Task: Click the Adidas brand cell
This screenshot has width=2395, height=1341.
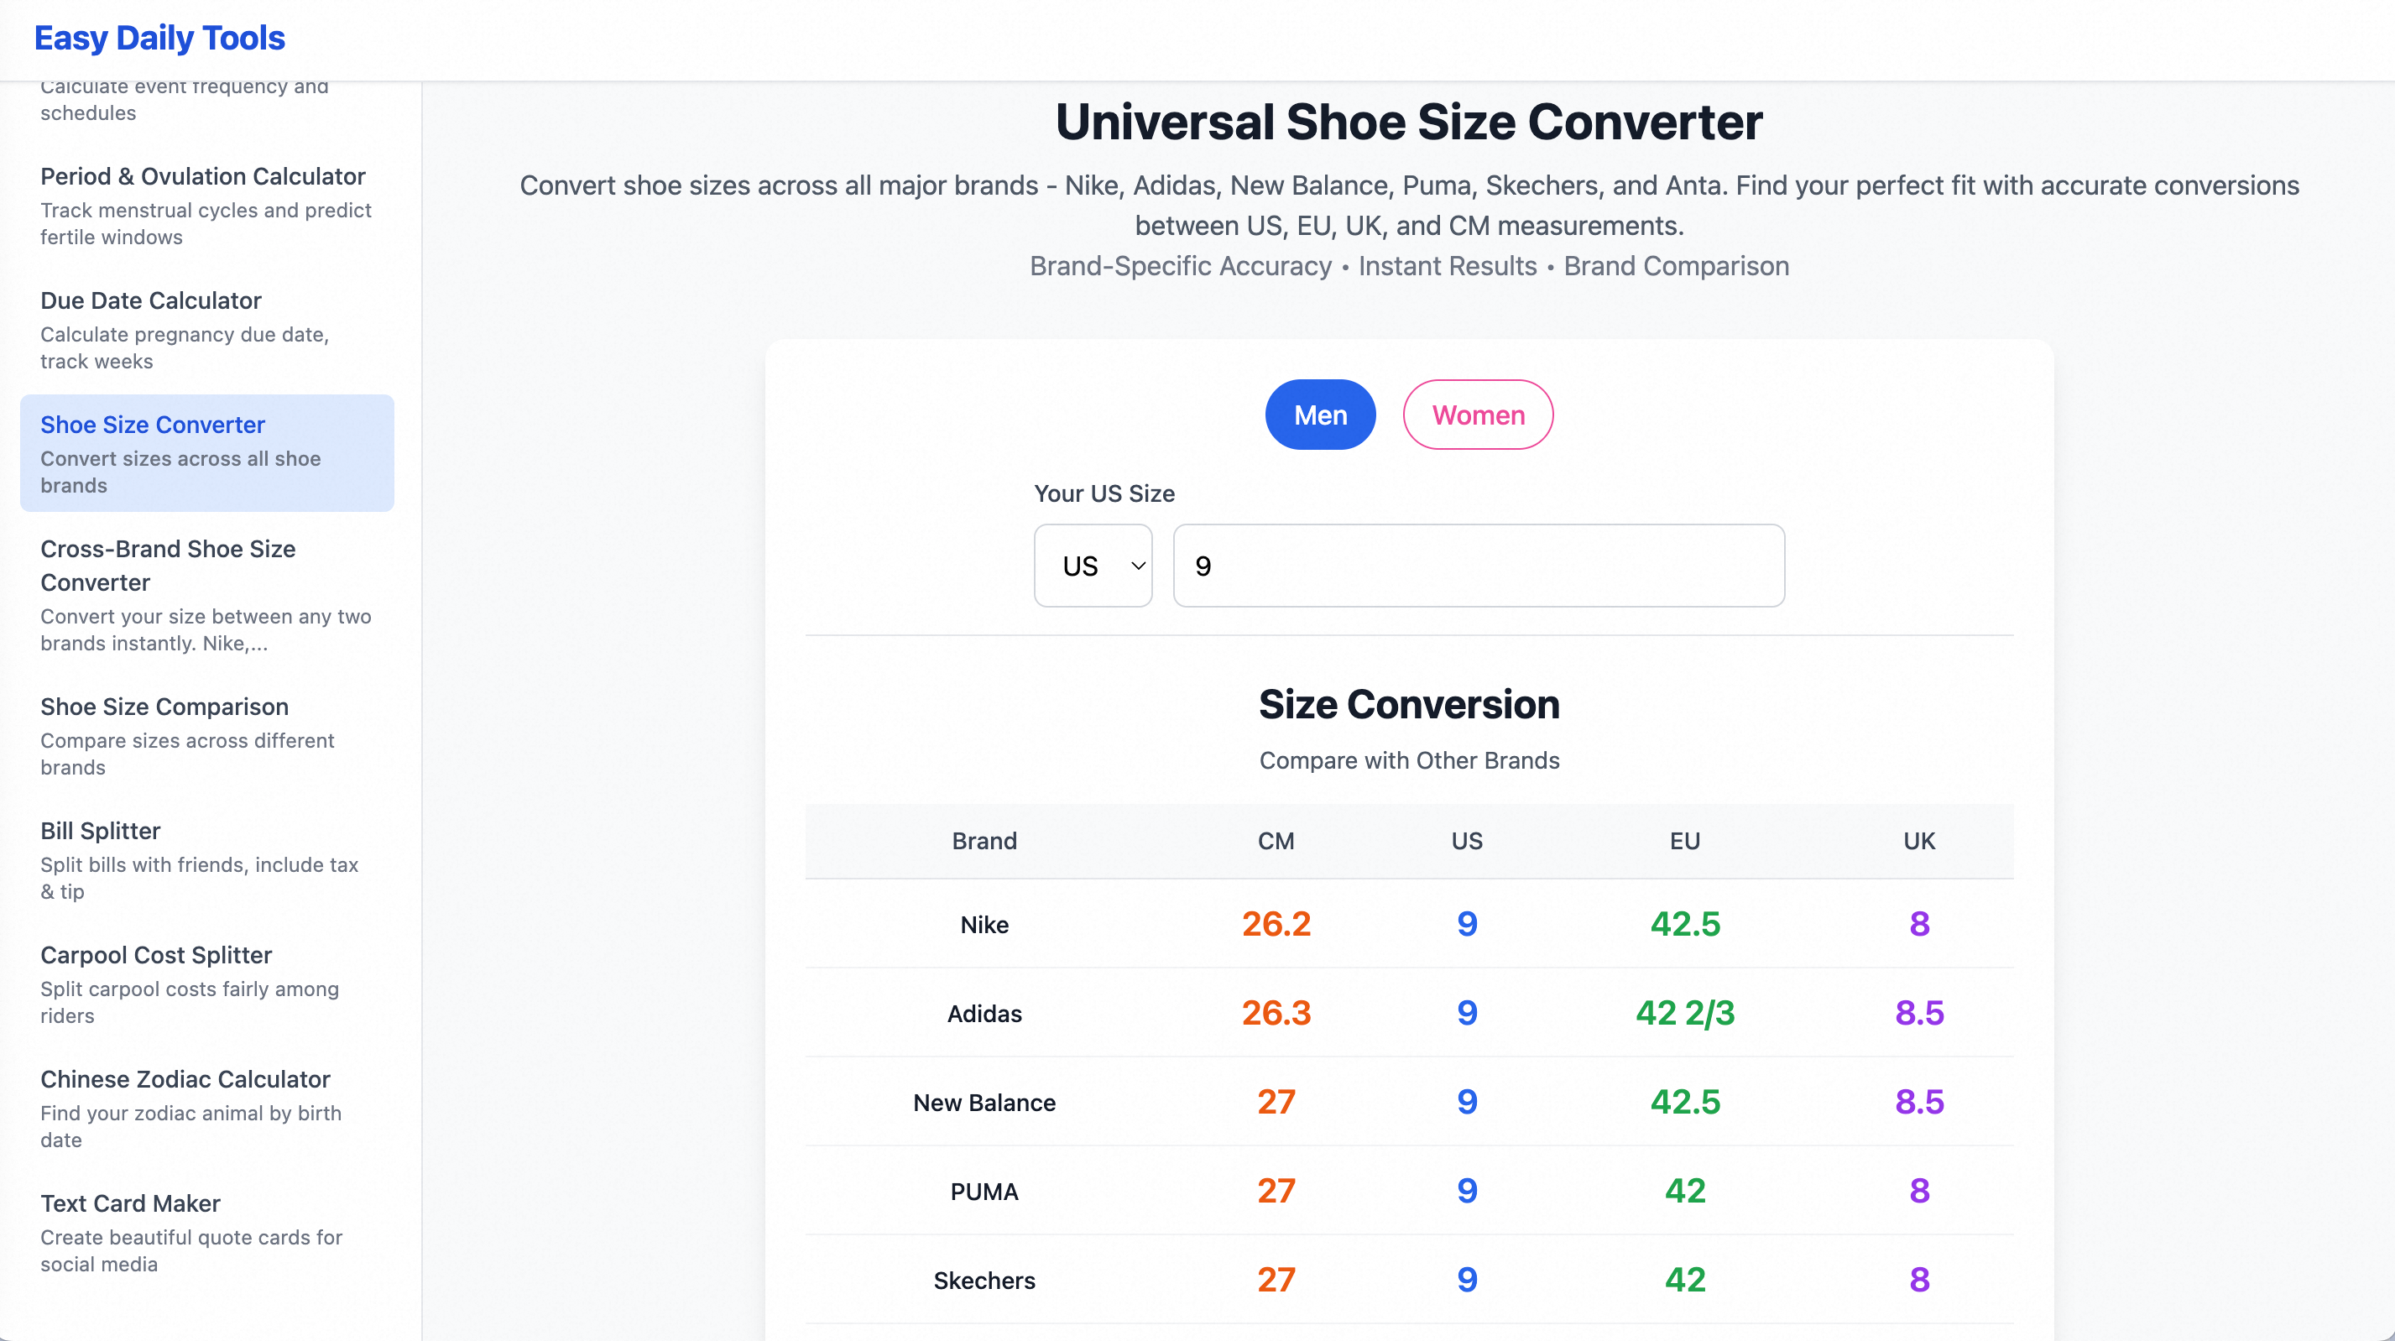Action: [984, 1014]
